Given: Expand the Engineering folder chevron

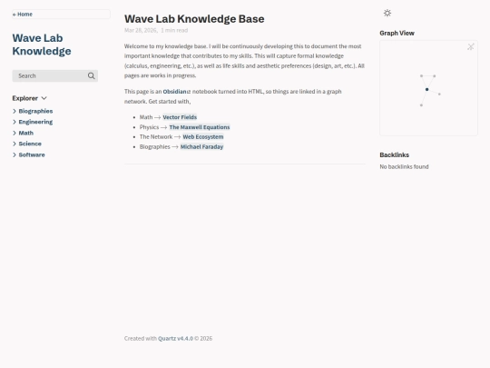Looking at the screenshot, I should coord(15,122).
